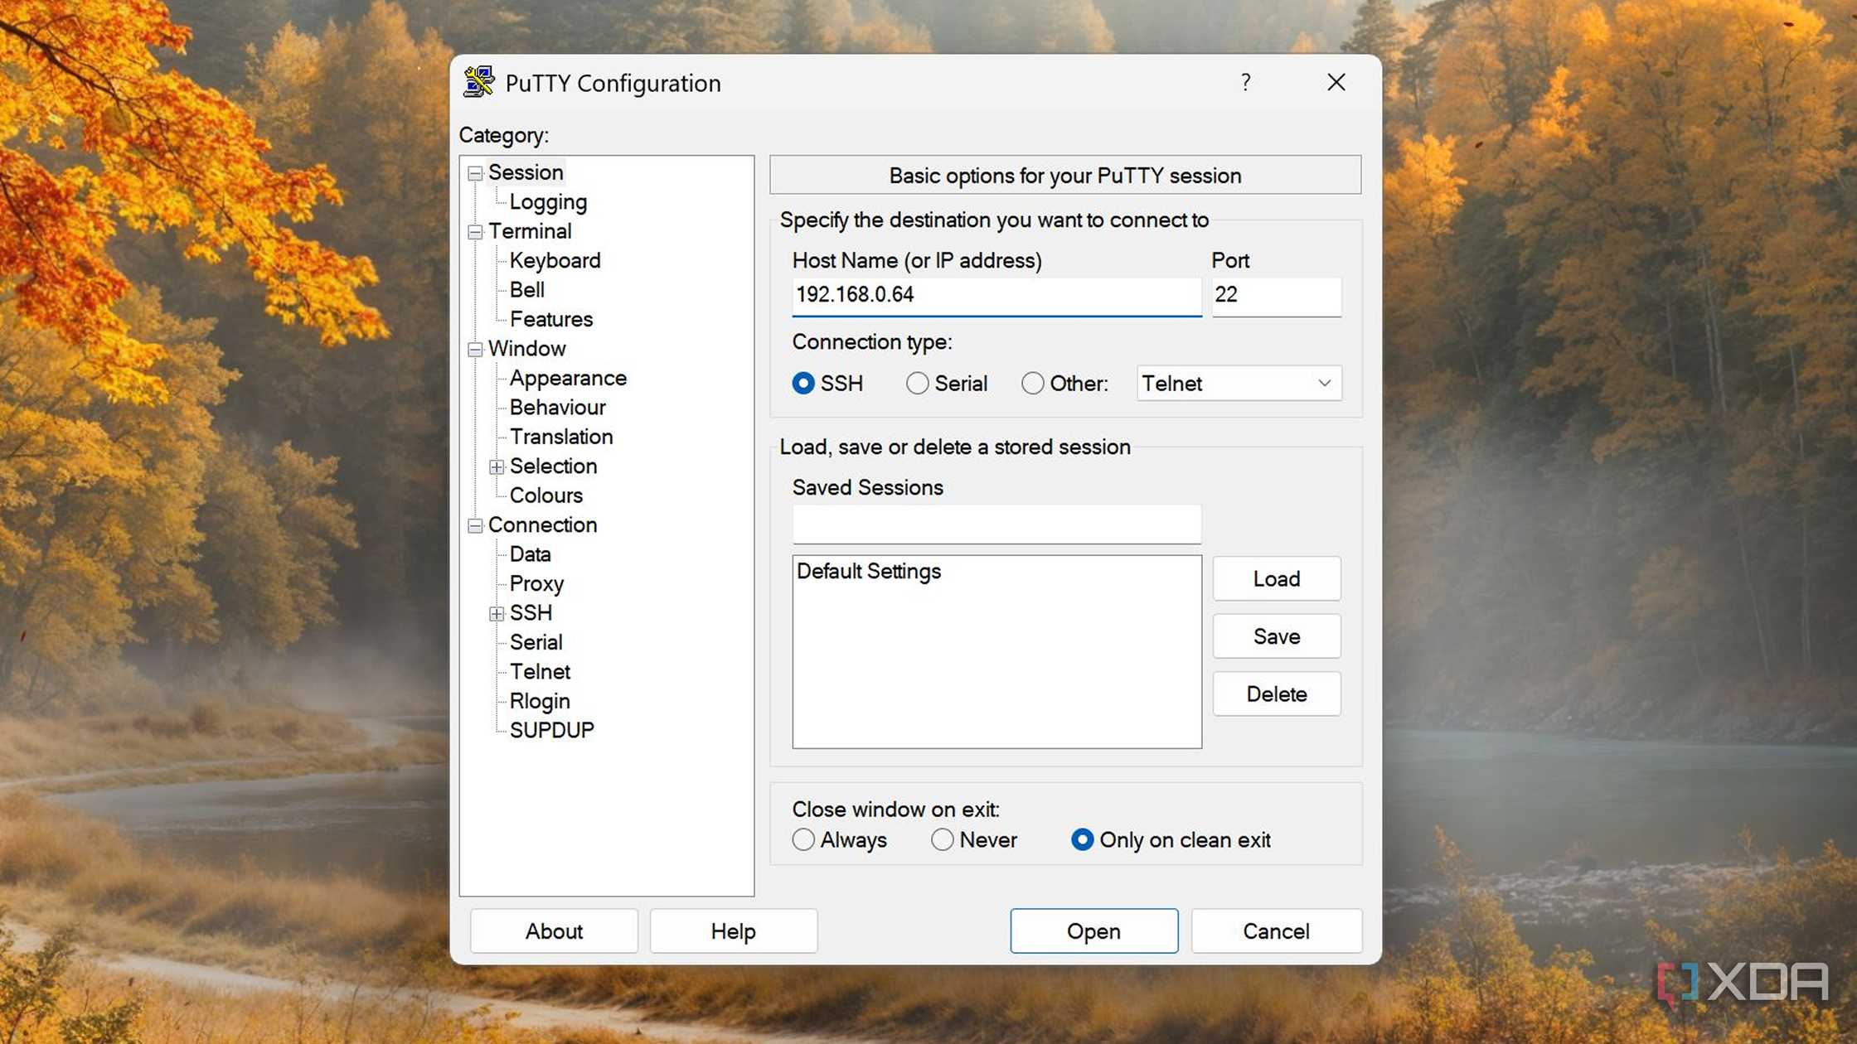1857x1044 pixels.
Task: Collapse the Terminal tree node
Action: click(475, 232)
